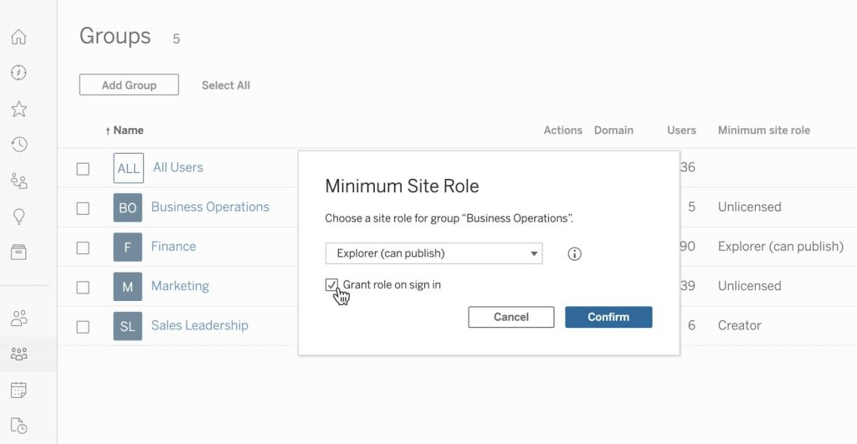Open the Schedules calendar icon

pyautogui.click(x=18, y=390)
